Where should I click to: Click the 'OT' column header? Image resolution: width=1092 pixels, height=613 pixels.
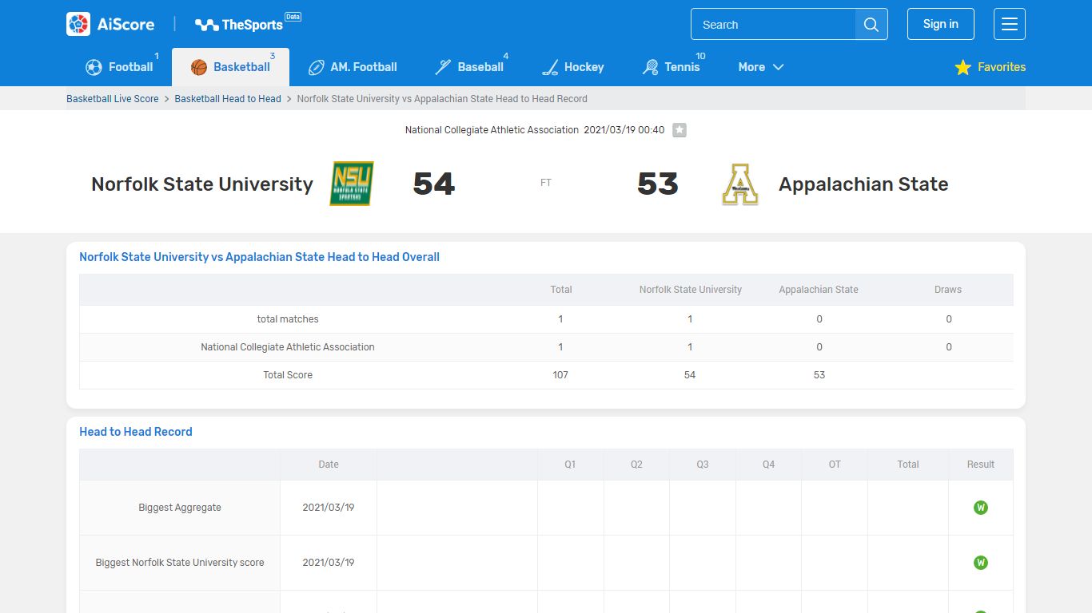[x=835, y=465]
